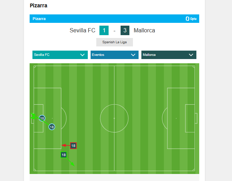Screen dimensions: 232x181
Task: Click the Sevilla FC score box showing 1
Action: click(104, 31)
